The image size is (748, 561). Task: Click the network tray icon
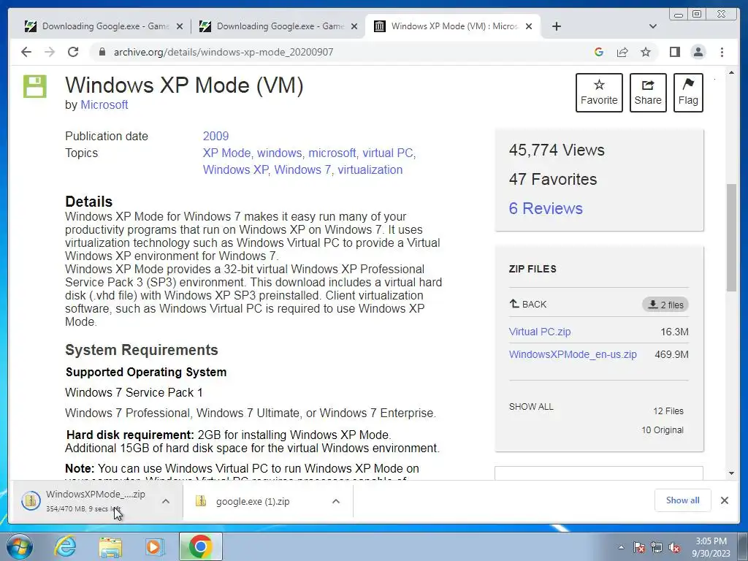click(657, 547)
